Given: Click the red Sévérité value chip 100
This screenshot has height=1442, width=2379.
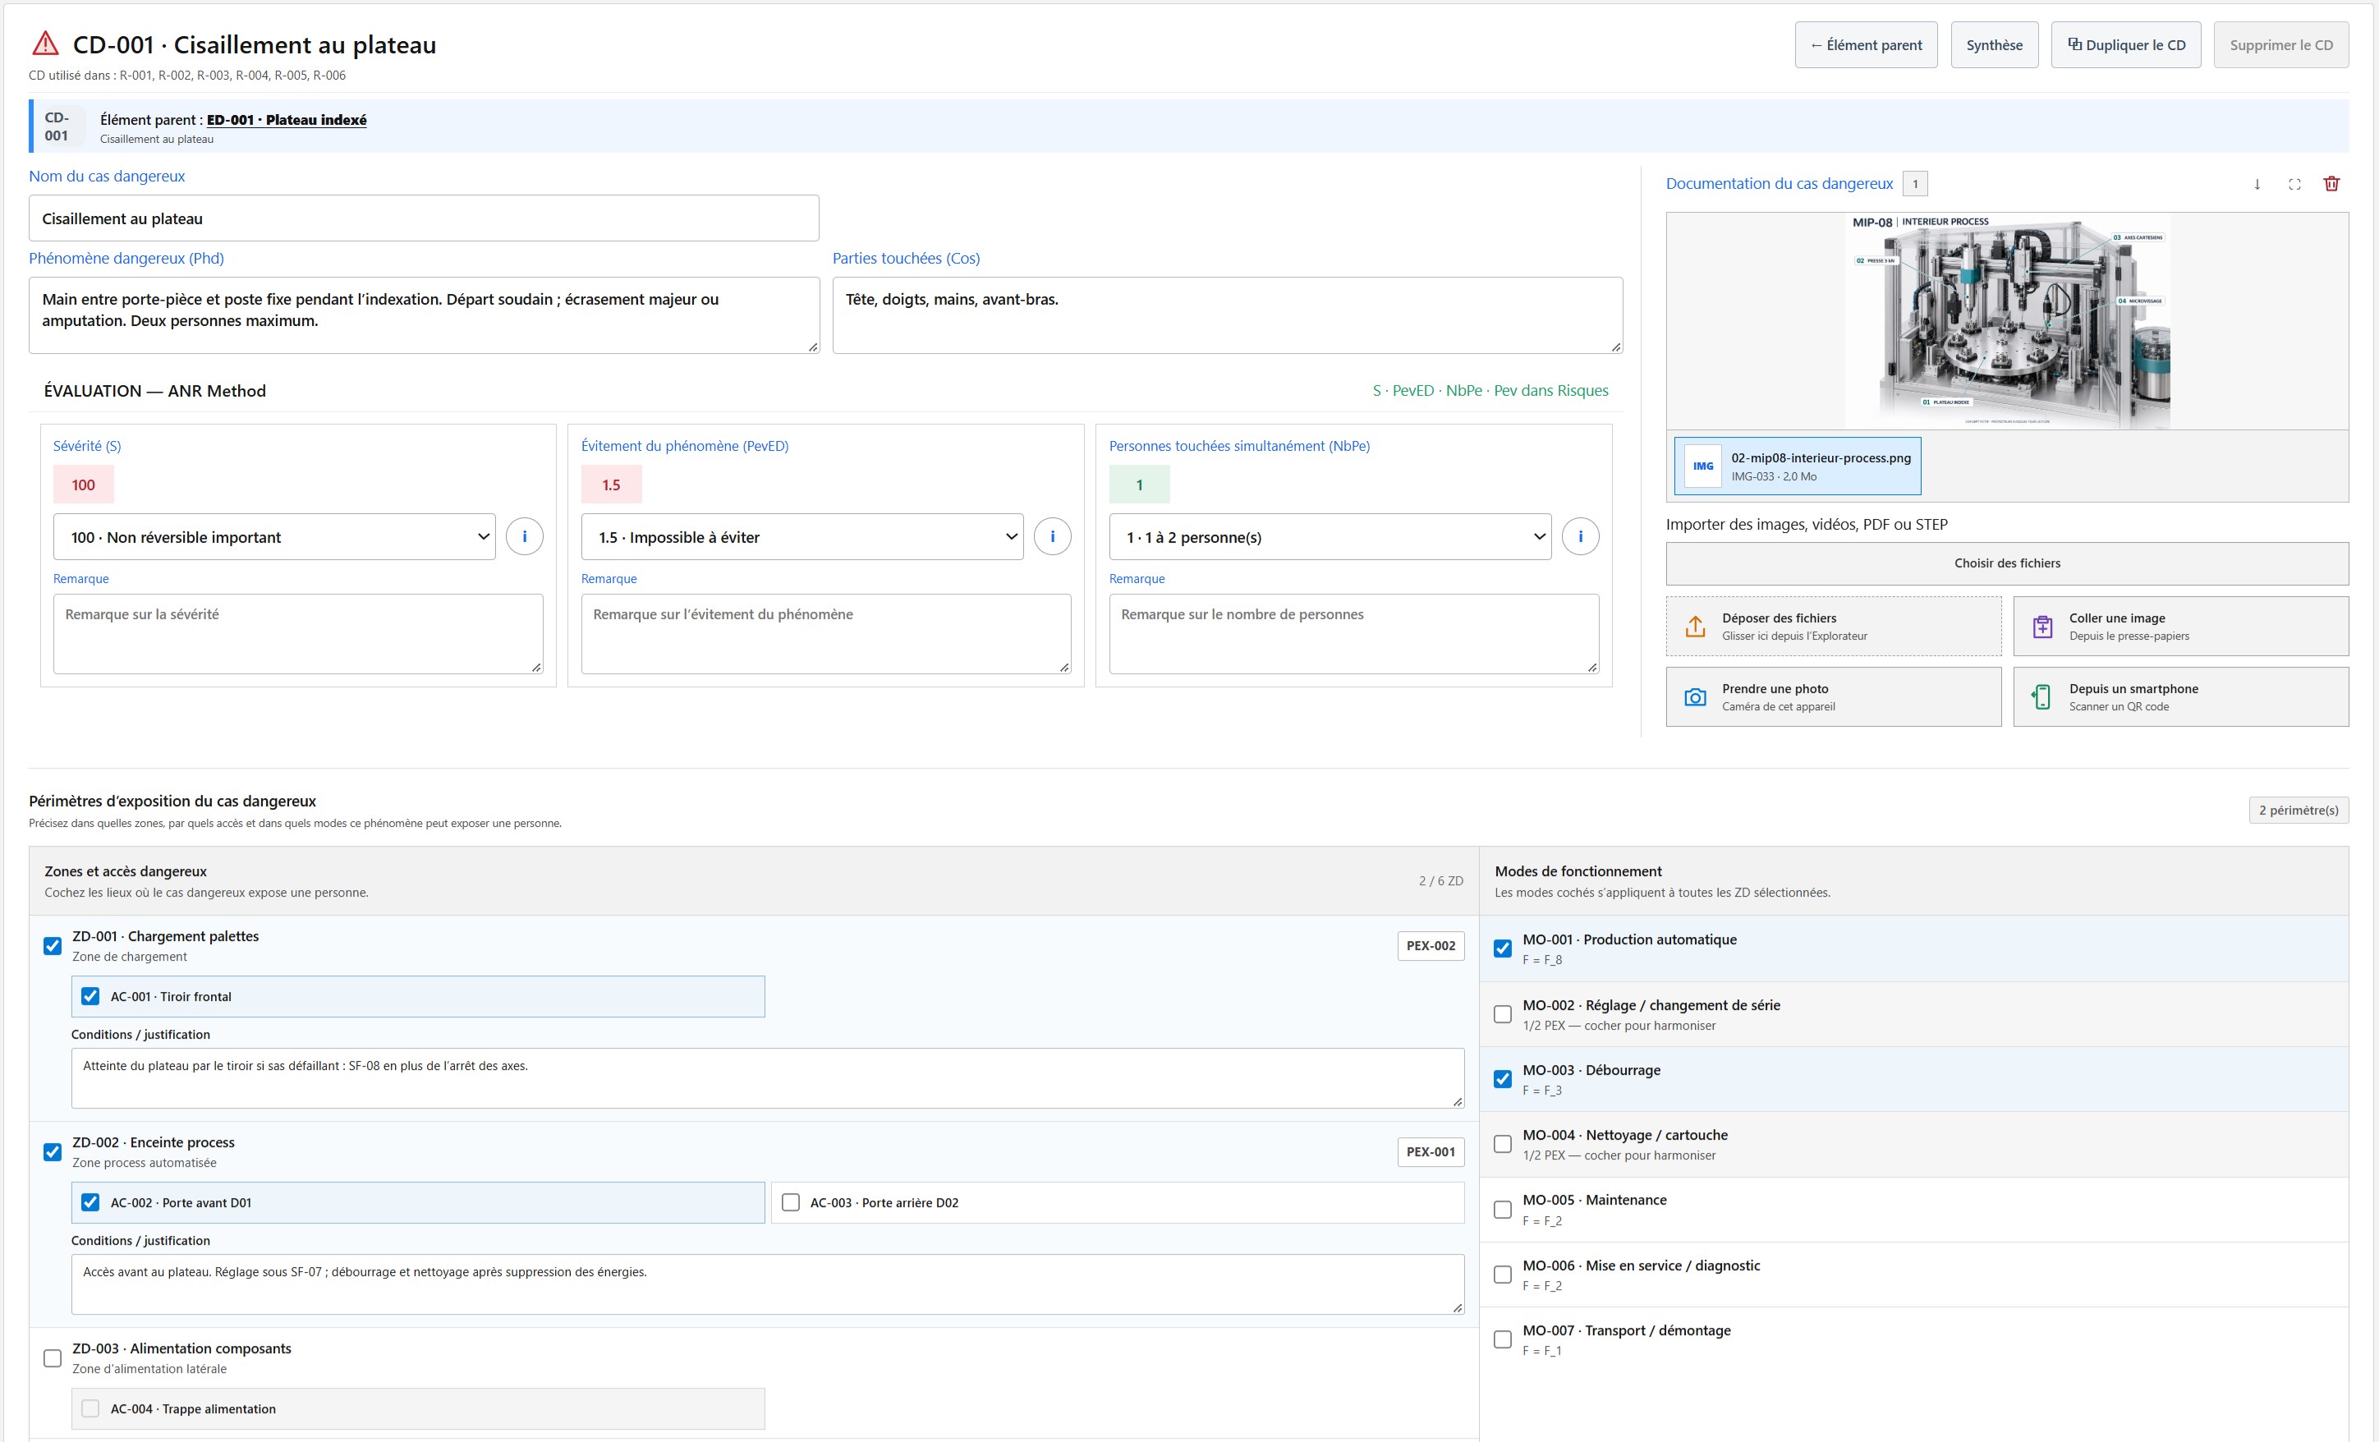Looking at the screenshot, I should [83, 484].
